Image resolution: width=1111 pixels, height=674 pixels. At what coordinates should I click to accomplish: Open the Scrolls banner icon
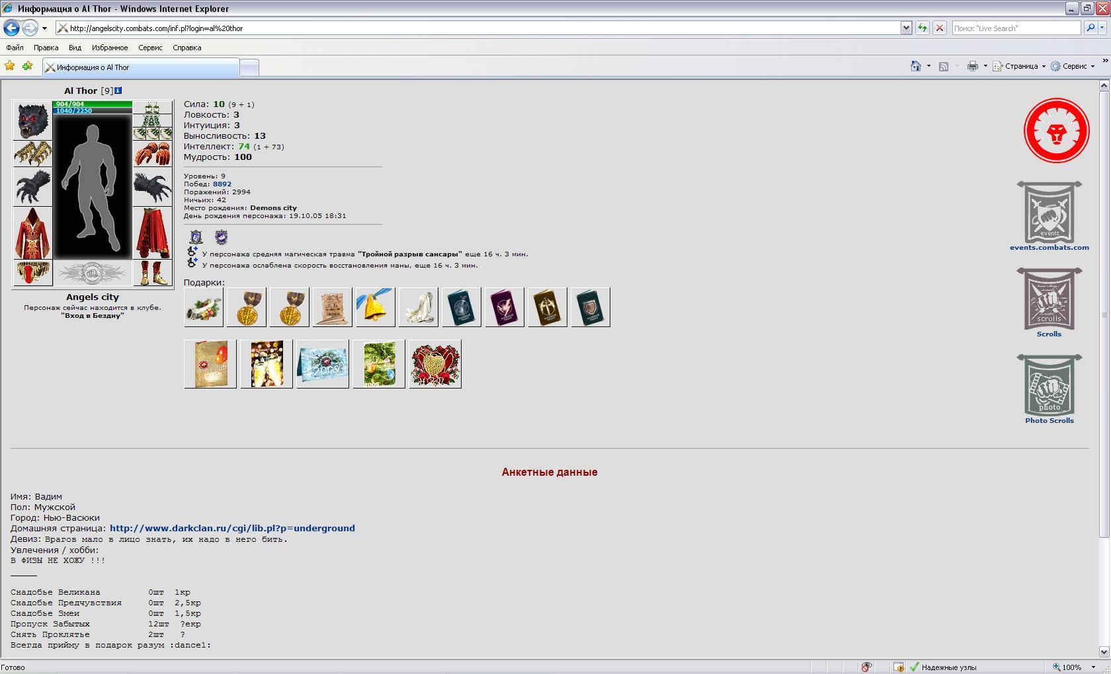point(1049,299)
